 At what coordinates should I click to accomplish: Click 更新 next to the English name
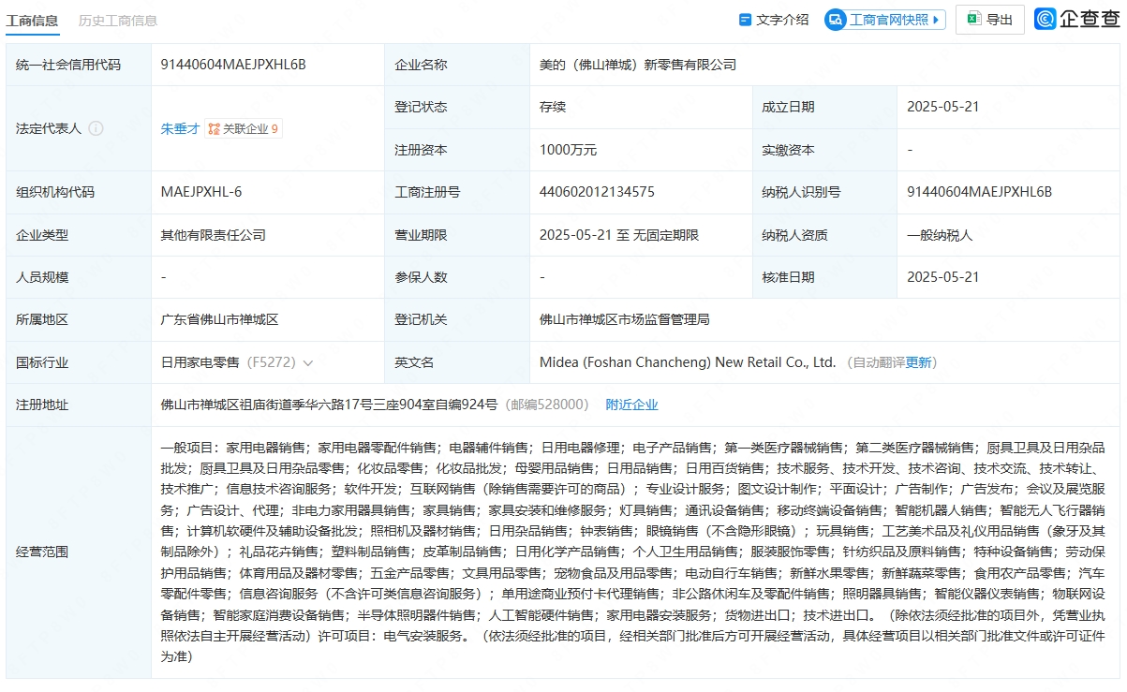(918, 362)
